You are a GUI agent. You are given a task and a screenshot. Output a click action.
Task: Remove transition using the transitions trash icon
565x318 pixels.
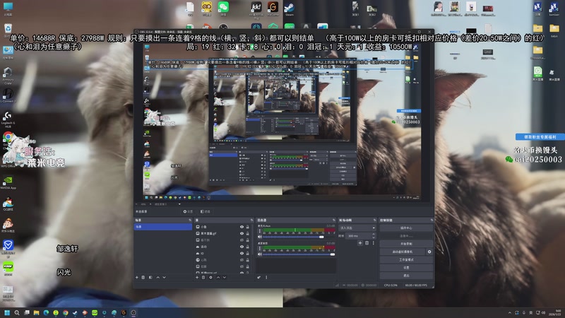pyautogui.click(x=367, y=243)
